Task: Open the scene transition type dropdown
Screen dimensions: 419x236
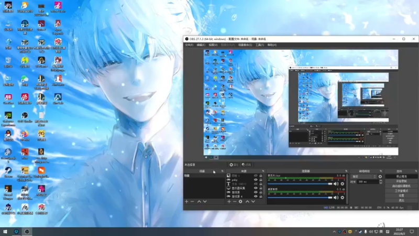Action: [363, 177]
